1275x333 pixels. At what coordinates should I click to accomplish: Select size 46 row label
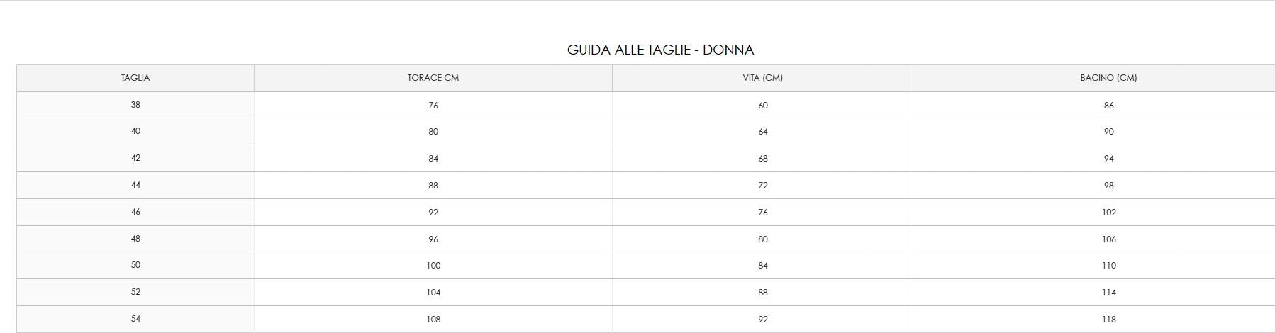(135, 212)
